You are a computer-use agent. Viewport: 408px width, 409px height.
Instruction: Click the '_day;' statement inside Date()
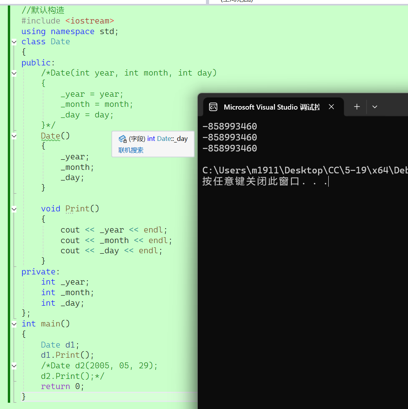72,178
